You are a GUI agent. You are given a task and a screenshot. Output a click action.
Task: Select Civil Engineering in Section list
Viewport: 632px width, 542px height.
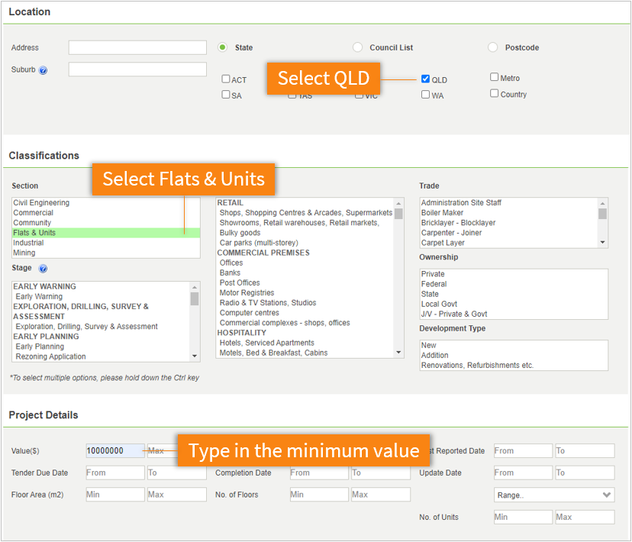click(106, 203)
